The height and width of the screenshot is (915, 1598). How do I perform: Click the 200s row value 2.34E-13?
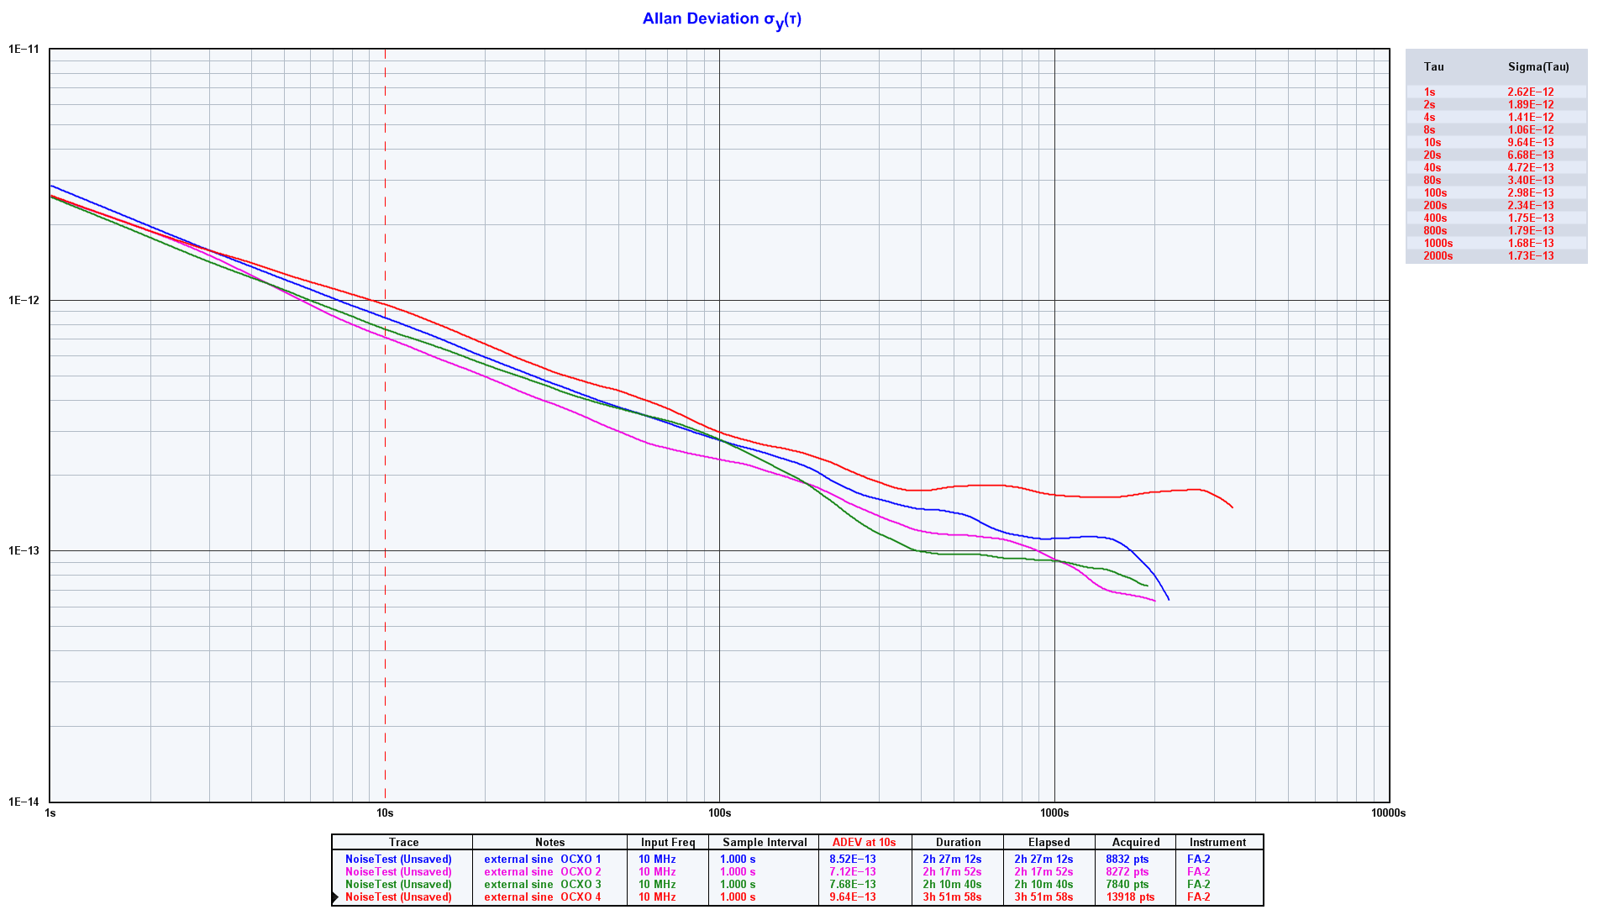pyautogui.click(x=1531, y=206)
